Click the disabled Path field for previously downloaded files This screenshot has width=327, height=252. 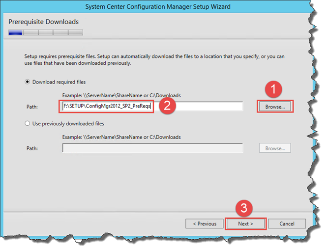[152, 148]
